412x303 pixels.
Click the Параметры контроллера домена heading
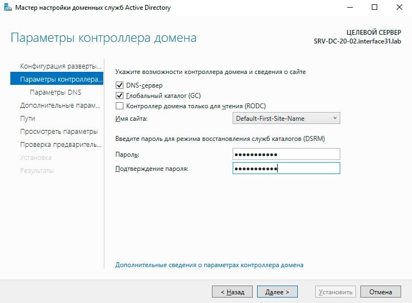pyautogui.click(x=103, y=38)
